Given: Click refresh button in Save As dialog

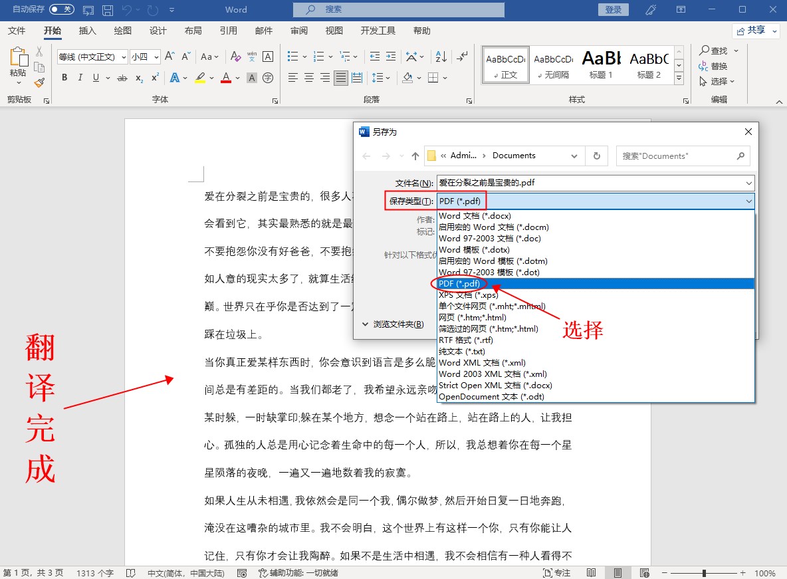Looking at the screenshot, I should (597, 156).
